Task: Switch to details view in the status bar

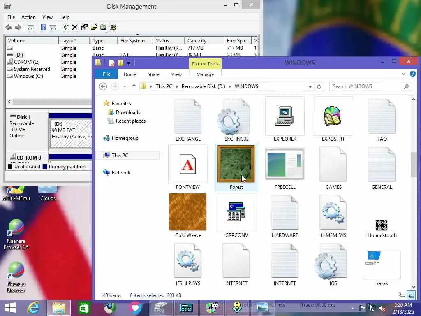Action: click(x=402, y=295)
